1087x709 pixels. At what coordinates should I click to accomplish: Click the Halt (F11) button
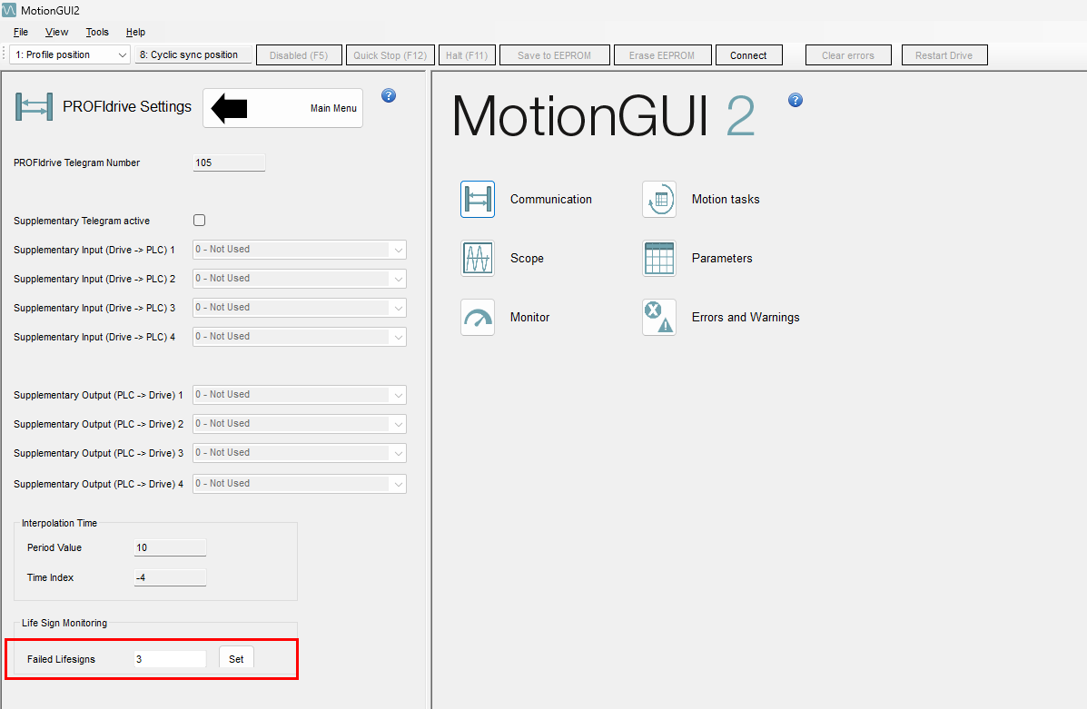click(x=468, y=55)
